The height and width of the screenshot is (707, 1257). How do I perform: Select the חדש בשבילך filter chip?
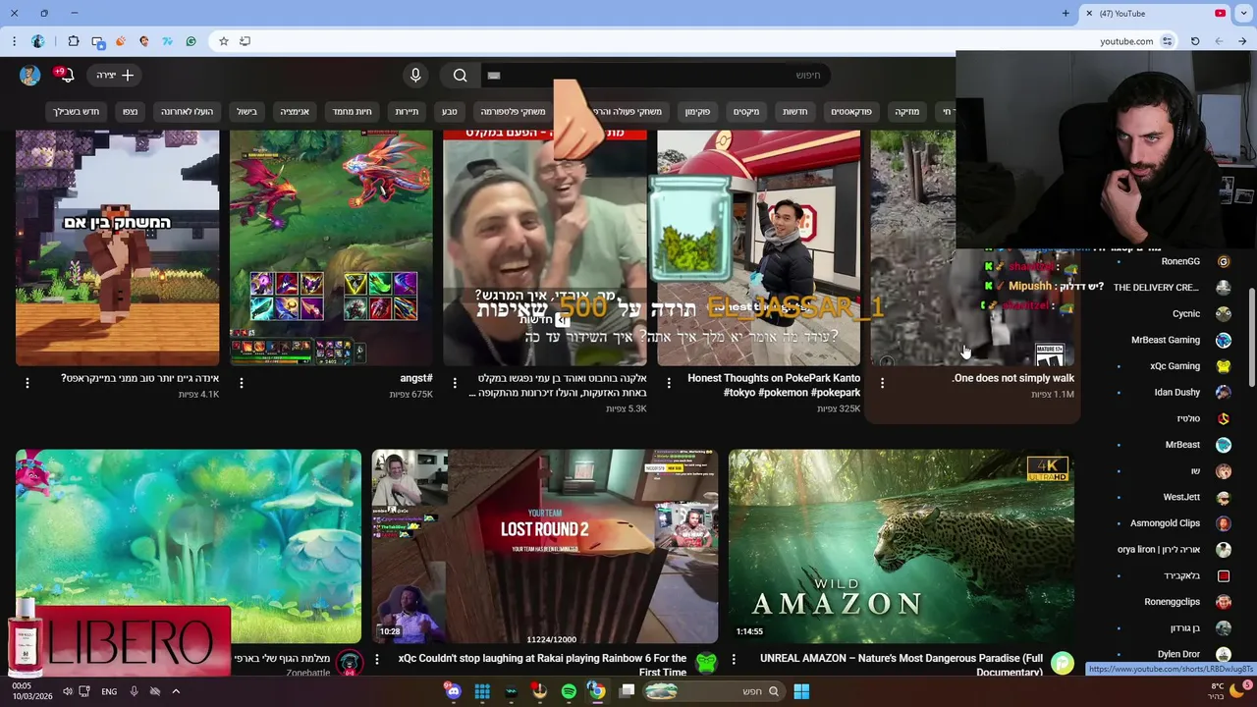click(77, 112)
